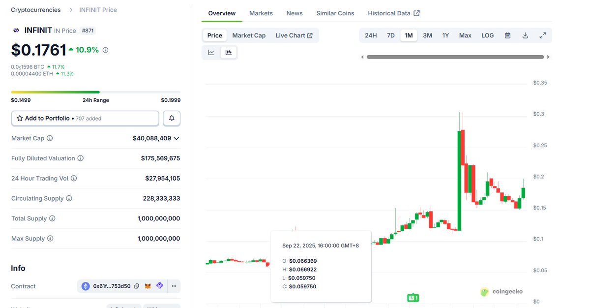
Task: Switch to the Markets tab
Action: point(261,13)
